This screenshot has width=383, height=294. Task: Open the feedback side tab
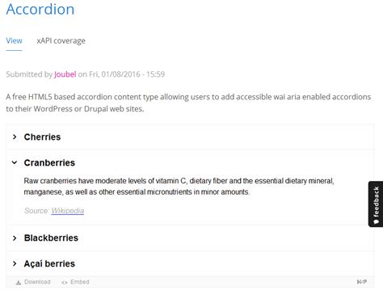tap(376, 204)
